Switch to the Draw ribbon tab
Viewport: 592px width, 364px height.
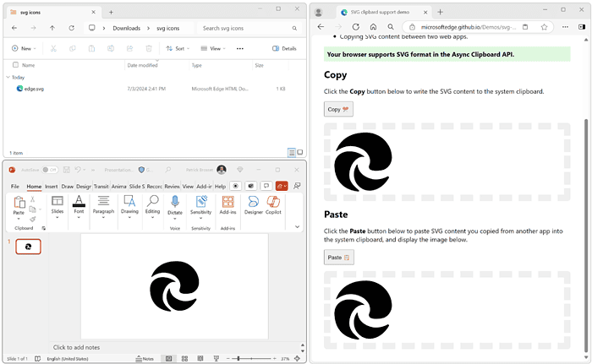click(67, 187)
